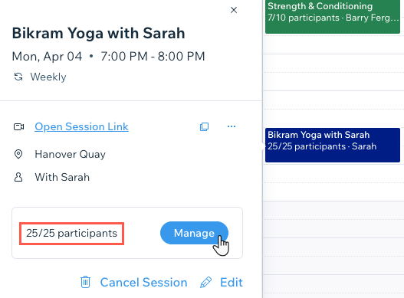Open Strength & Conditioning calendar event
Screen dimensions: 404x298
click(x=333, y=17)
